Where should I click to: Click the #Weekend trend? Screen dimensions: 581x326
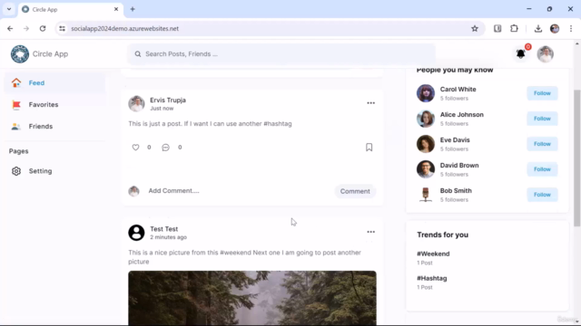click(x=433, y=254)
